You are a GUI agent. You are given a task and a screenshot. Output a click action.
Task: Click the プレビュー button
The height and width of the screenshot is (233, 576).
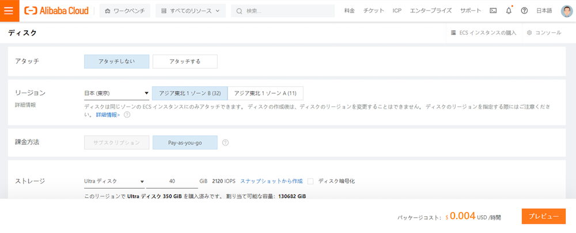(x=543, y=216)
